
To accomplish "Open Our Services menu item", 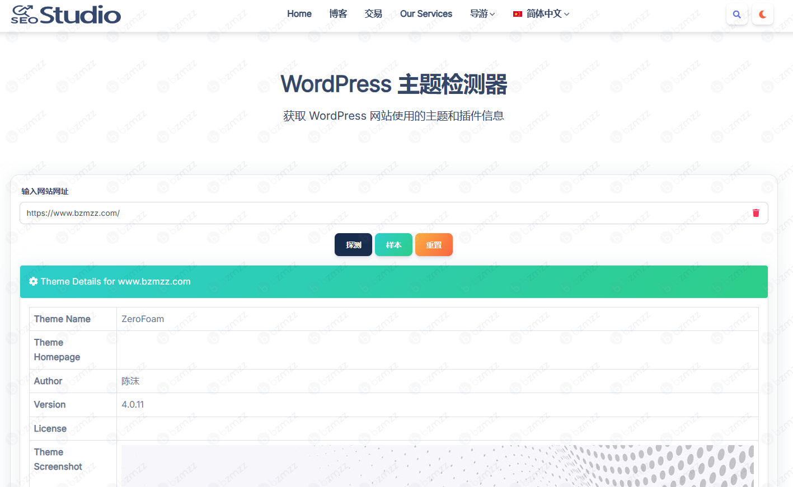I will 426,14.
